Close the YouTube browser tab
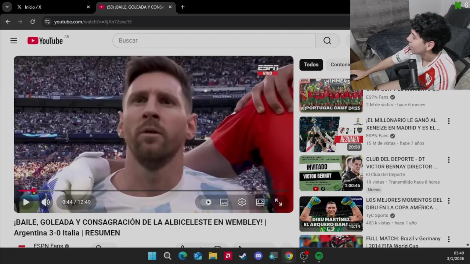This screenshot has width=470, height=264. tap(170, 7)
